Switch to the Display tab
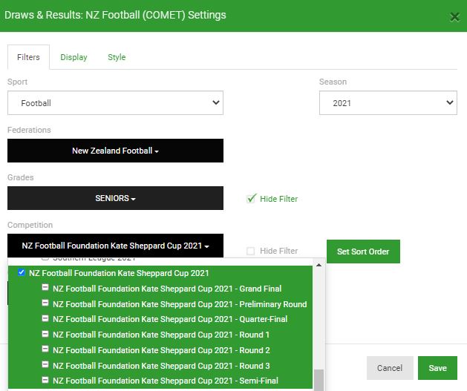The image size is (467, 391). point(74,57)
